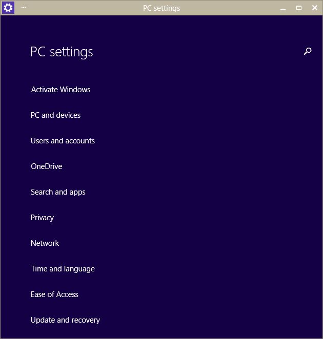Open the Privacy settings
The image size is (323, 339).
[x=42, y=218]
